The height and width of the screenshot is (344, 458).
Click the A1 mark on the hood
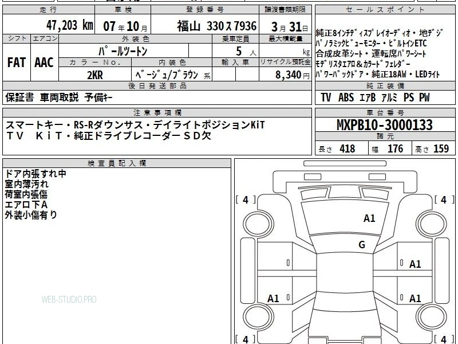coord(369,218)
